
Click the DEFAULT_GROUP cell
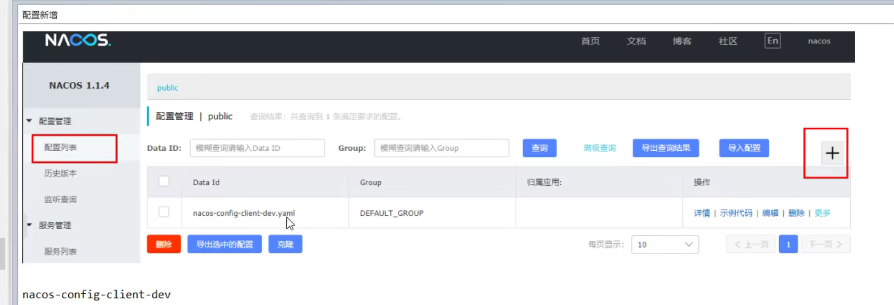coord(391,213)
